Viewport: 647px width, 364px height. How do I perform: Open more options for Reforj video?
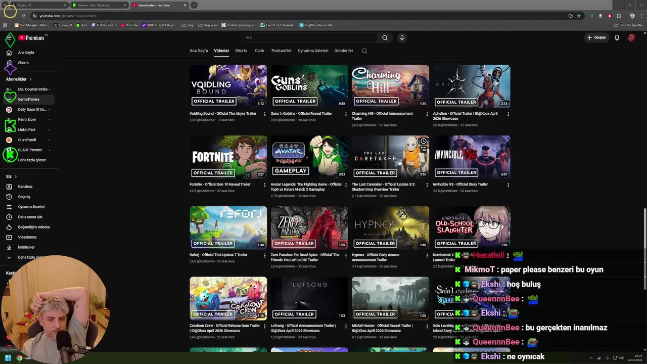[265, 256]
